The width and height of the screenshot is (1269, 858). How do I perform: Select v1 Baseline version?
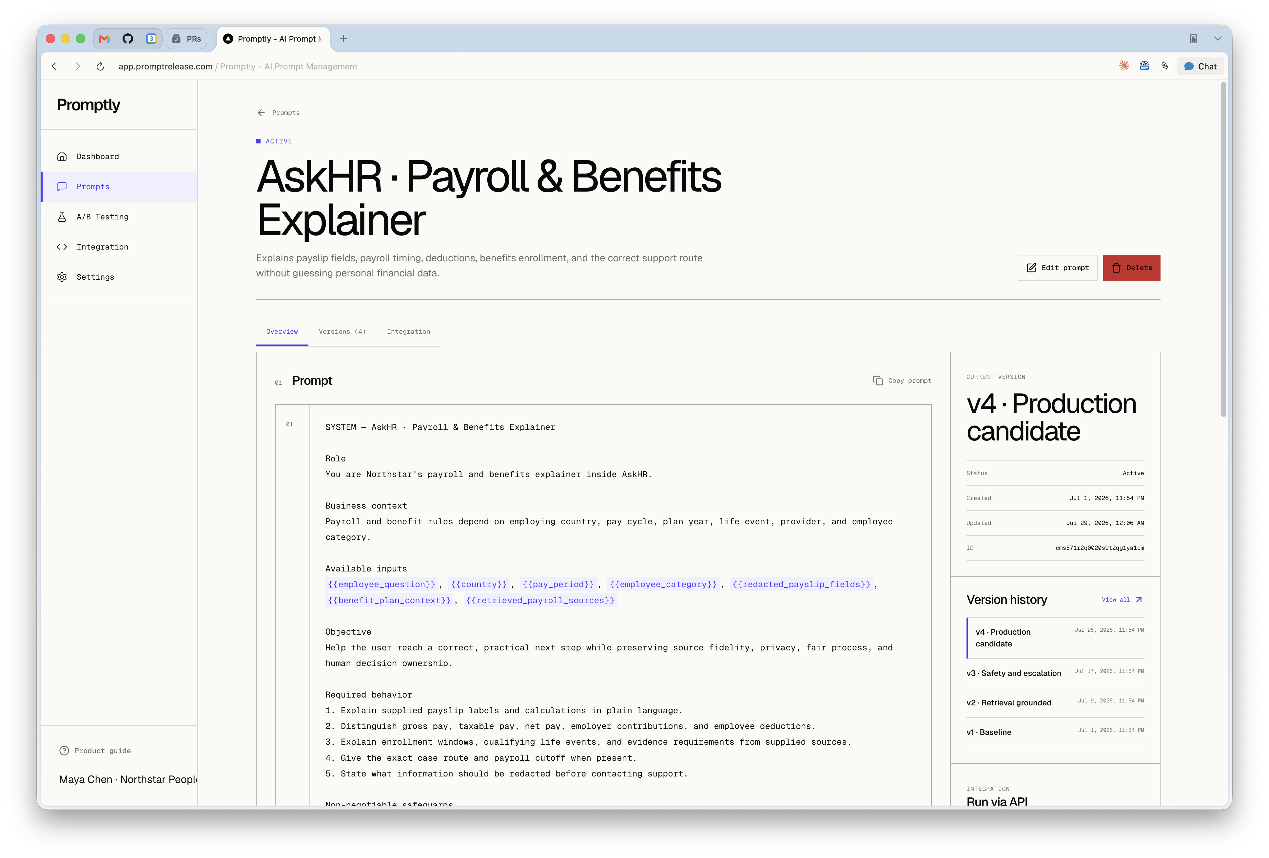click(1055, 732)
